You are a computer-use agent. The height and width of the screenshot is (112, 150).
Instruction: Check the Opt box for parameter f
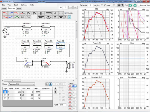[5, 92]
